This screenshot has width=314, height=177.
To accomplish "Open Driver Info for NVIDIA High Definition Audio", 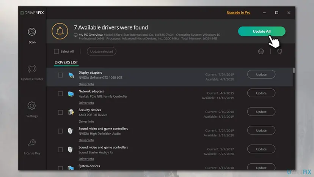I will [x=86, y=140].
